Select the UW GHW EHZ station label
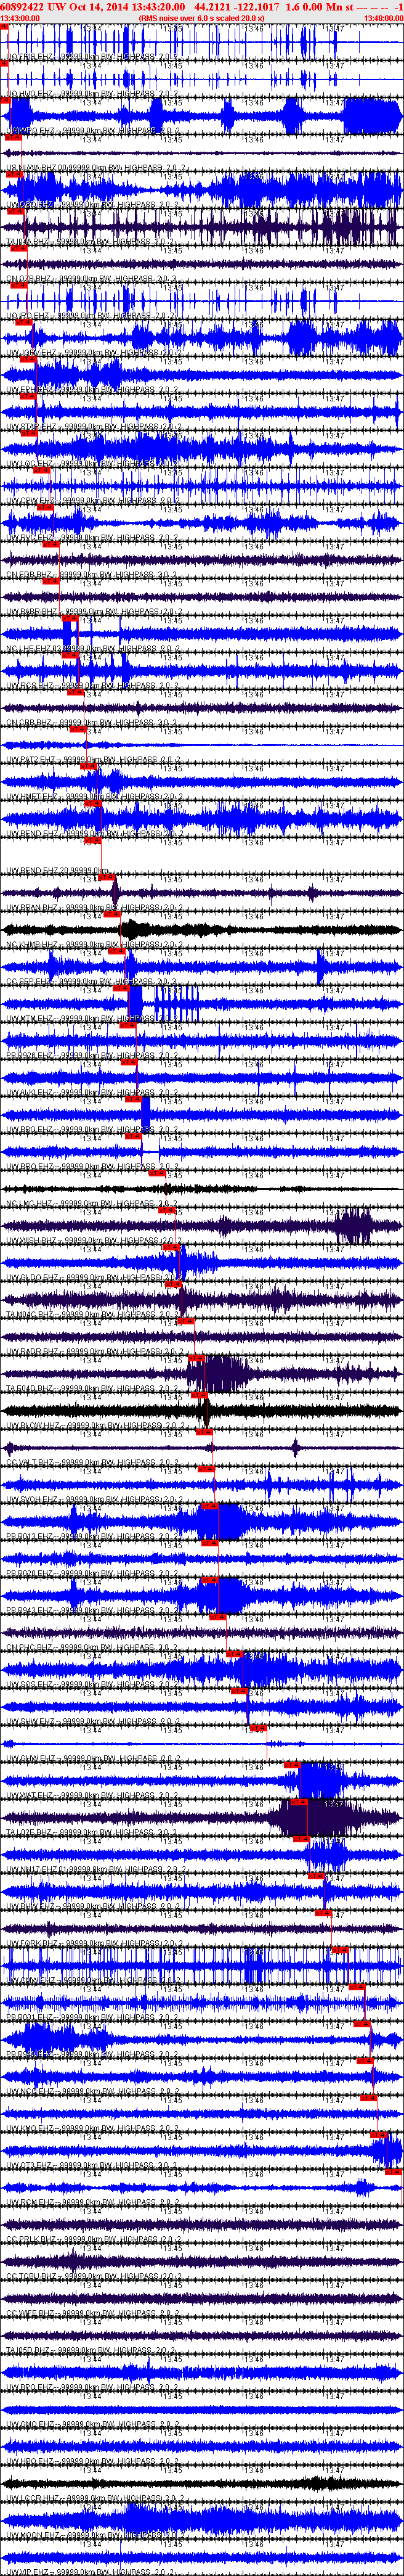Screen dimensions: 404x2576 pyautogui.click(x=93, y=1759)
